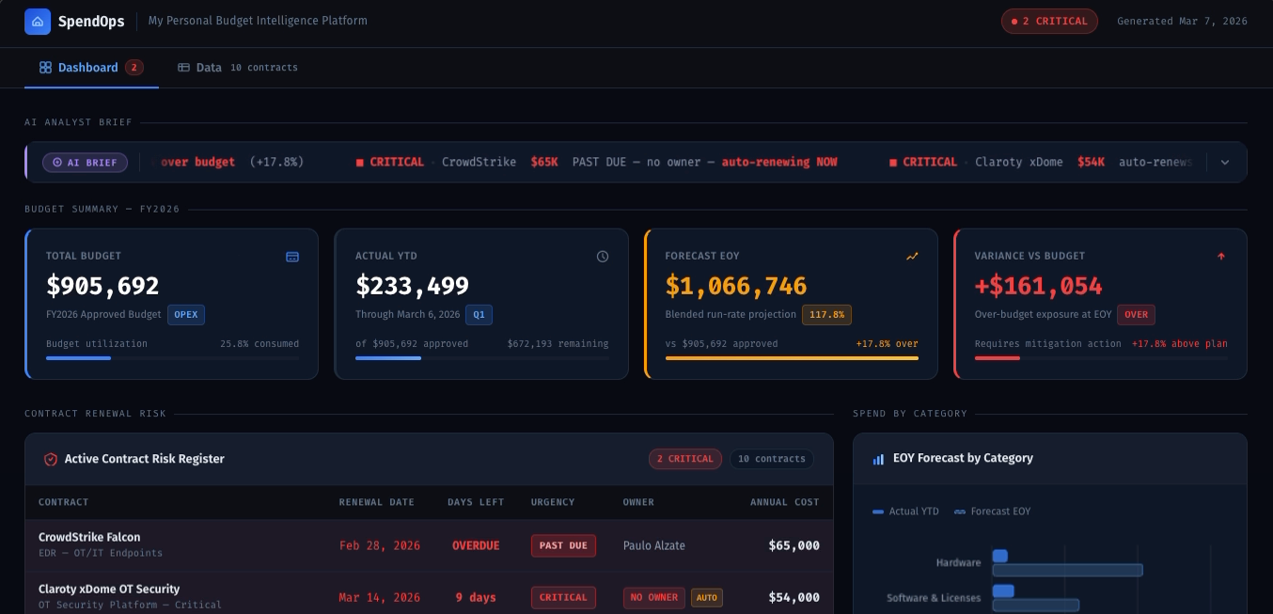Image resolution: width=1273 pixels, height=614 pixels.
Task: Select the AI Brief sparkle icon
Action: (58, 162)
